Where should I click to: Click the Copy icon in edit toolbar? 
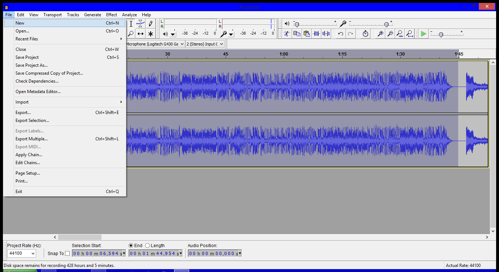[x=297, y=34]
